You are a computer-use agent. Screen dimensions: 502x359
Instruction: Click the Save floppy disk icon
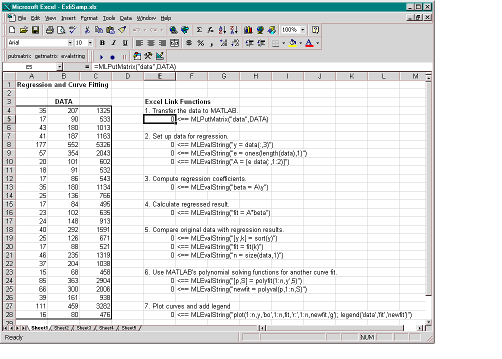click(35, 30)
